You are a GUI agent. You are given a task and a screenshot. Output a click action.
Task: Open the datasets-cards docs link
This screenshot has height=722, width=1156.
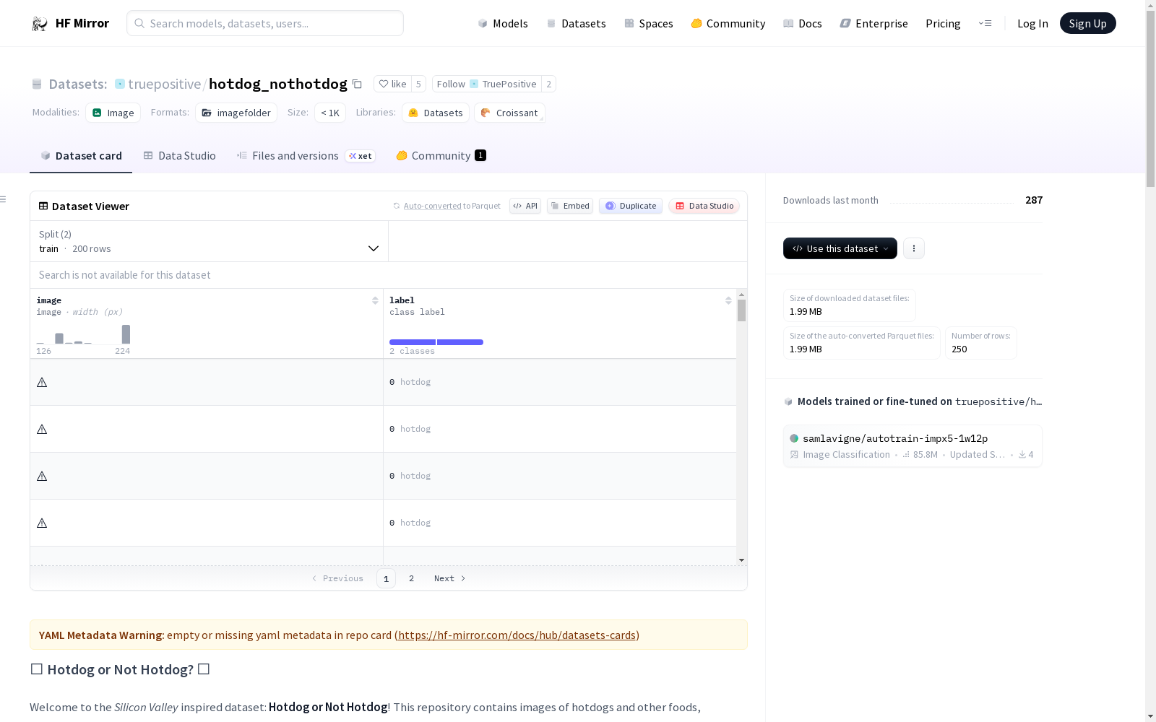(x=517, y=635)
